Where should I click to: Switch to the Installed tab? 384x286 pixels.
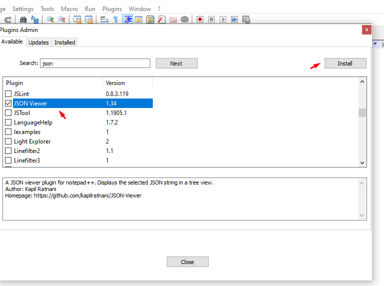[x=65, y=42]
